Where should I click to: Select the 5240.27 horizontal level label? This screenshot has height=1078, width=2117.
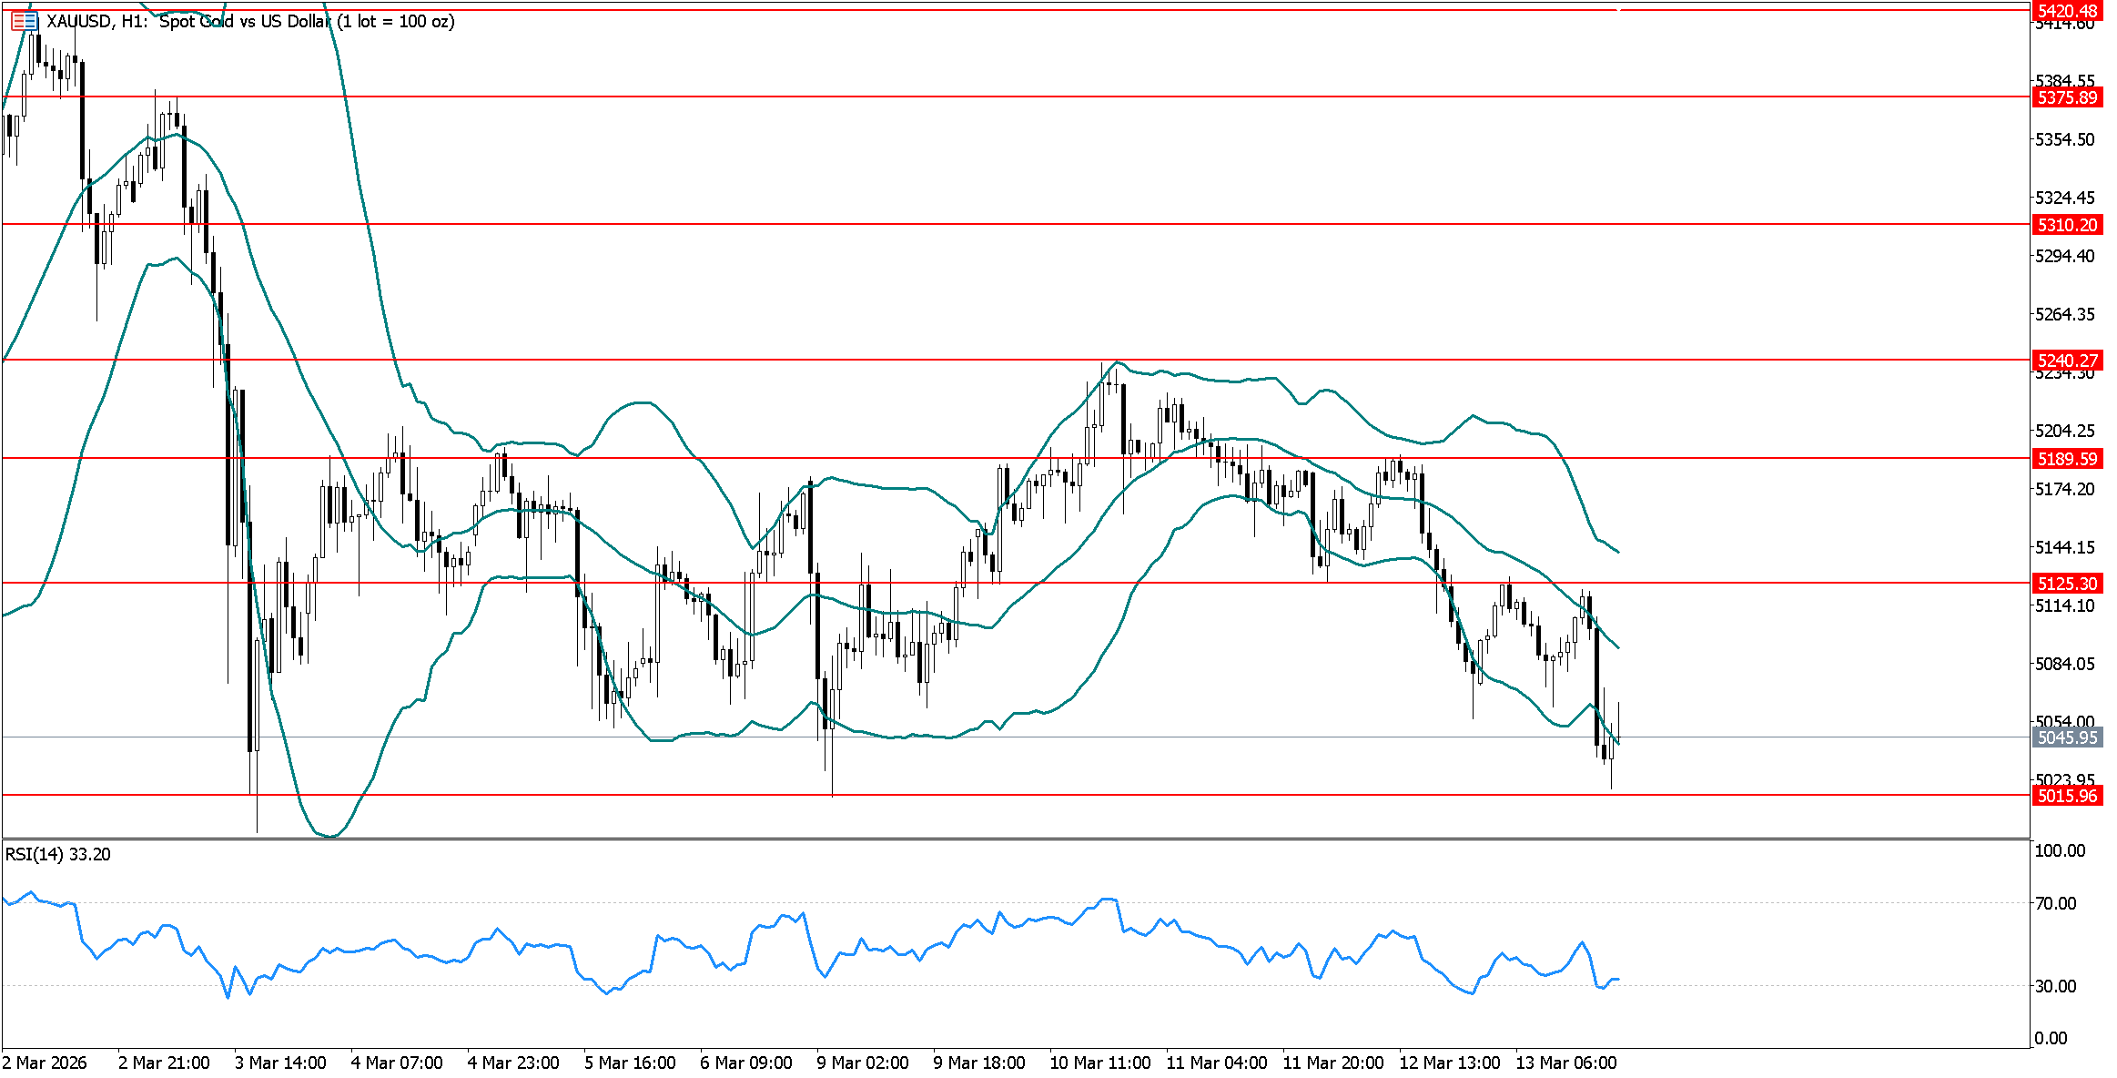coord(2067,361)
